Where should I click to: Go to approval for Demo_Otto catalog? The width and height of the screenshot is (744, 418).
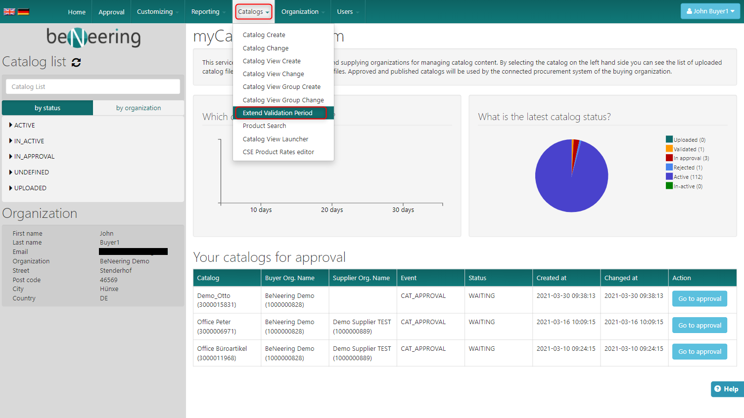(699, 299)
